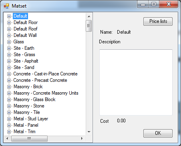181x146 pixels.
Task: Select Concrete - Precast Concrete item
Action: tap(40, 80)
